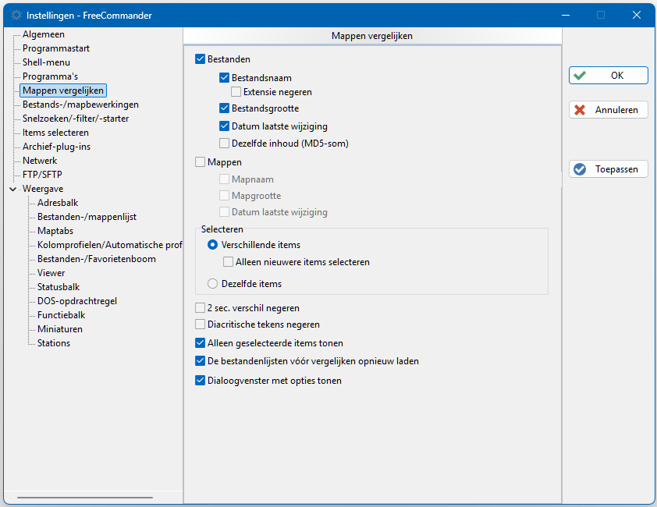Click the blue checkmark Toepassen icon

(x=580, y=169)
